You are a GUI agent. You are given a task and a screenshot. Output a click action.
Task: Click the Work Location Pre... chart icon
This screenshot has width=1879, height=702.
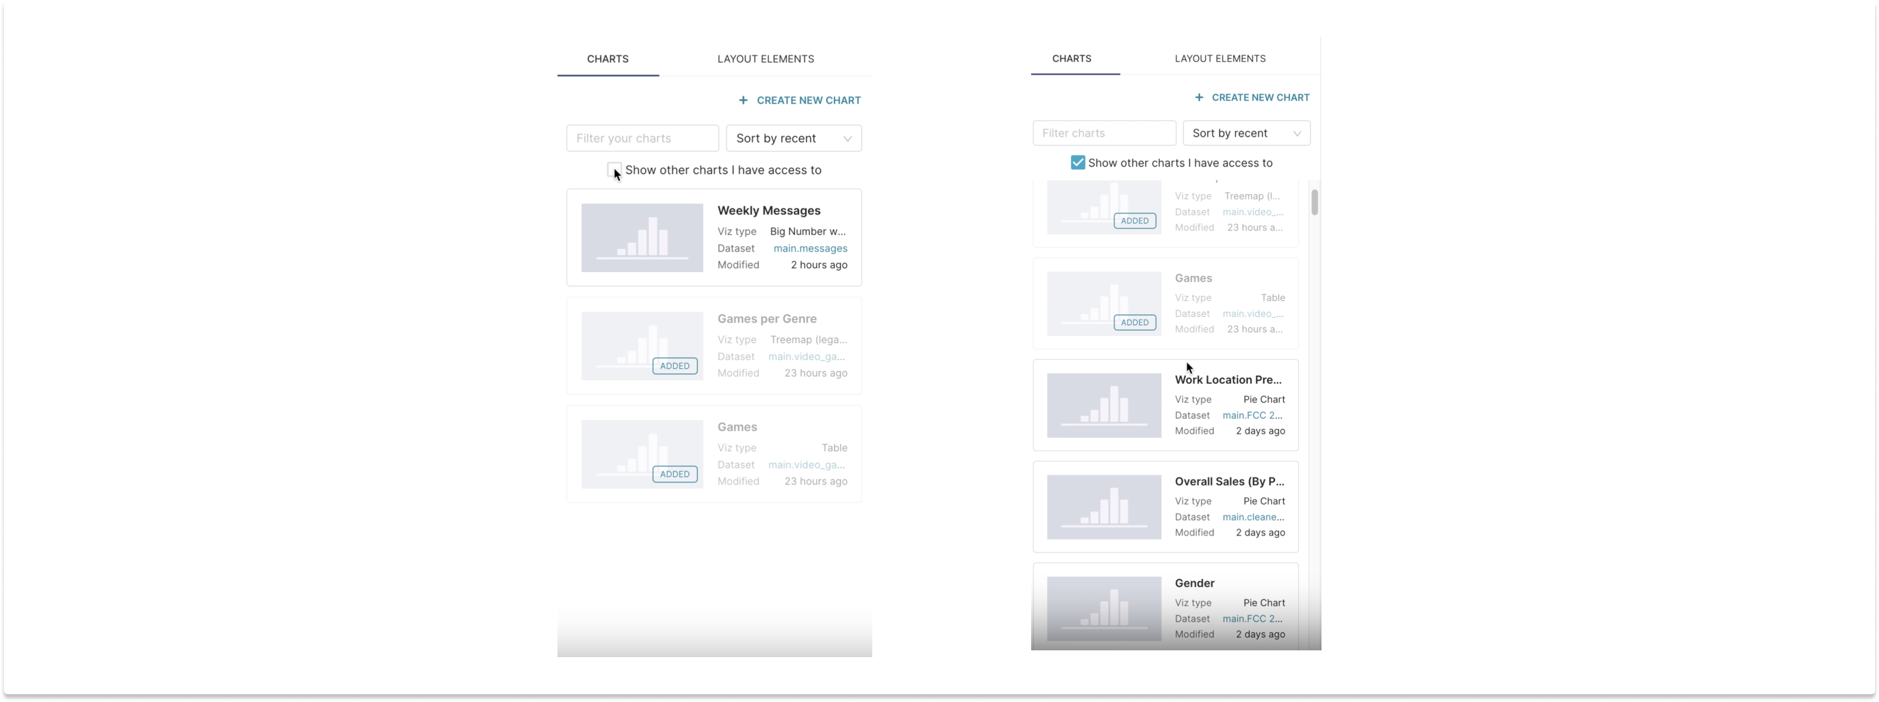tap(1098, 405)
